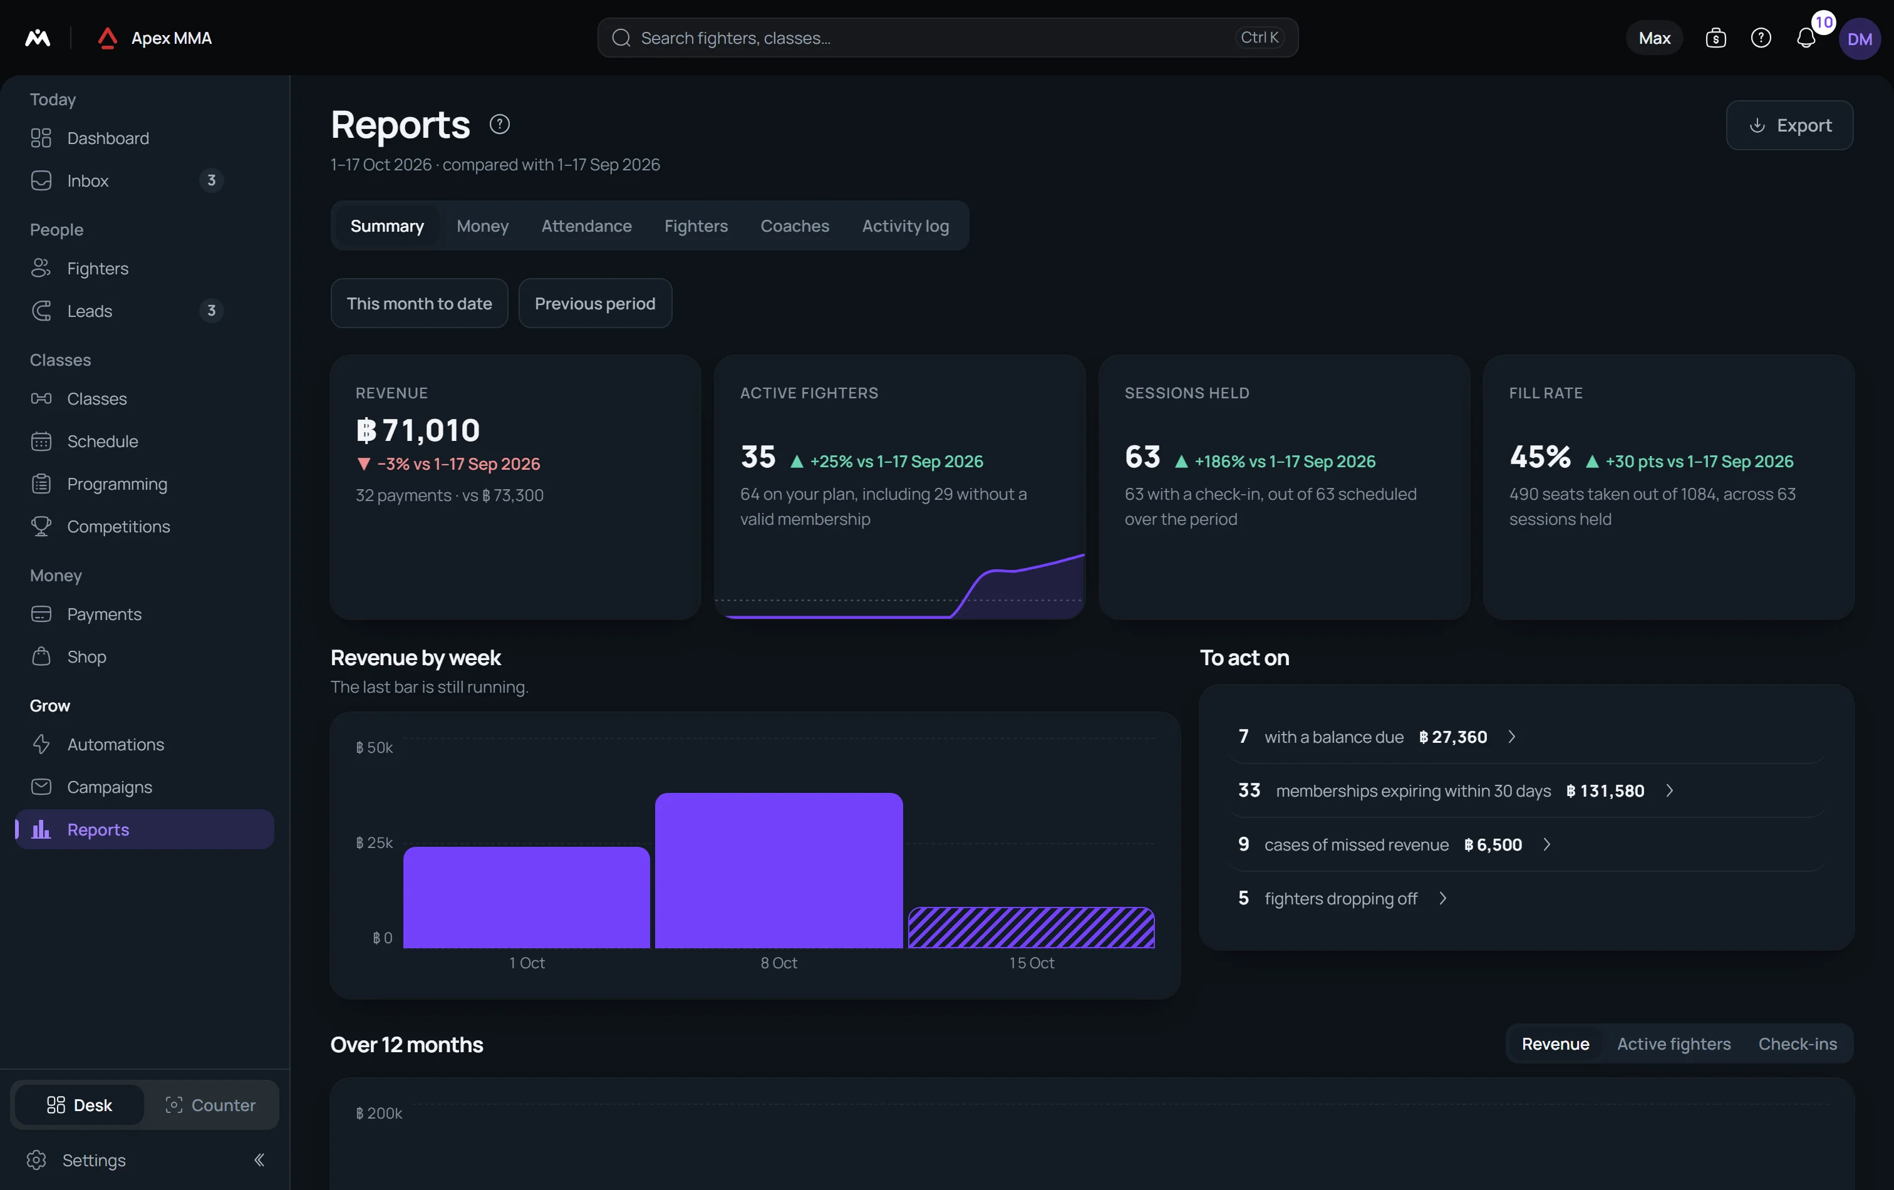Image resolution: width=1894 pixels, height=1190 pixels.
Task: Open Leads in the sidebar
Action: pyautogui.click(x=145, y=311)
